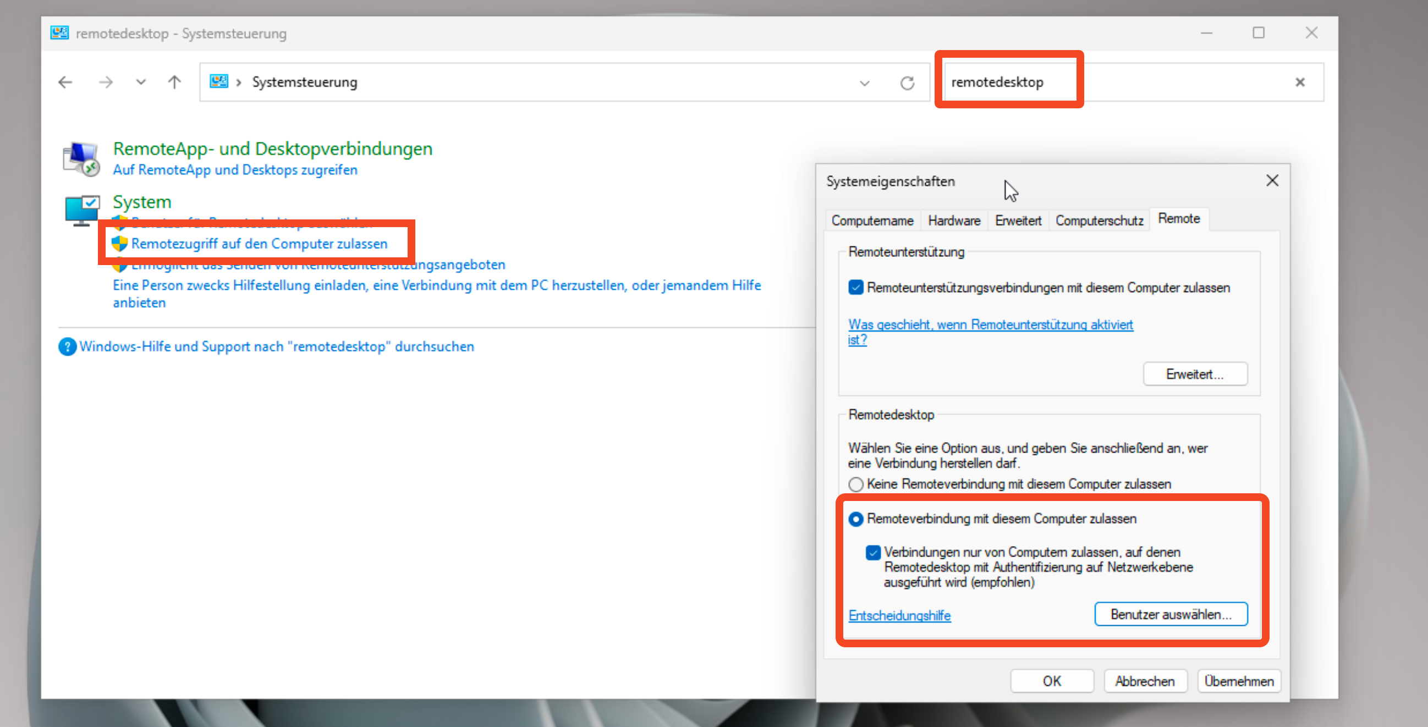This screenshot has height=727, width=1428.
Task: Click the System monitor icon
Action: tap(81, 210)
